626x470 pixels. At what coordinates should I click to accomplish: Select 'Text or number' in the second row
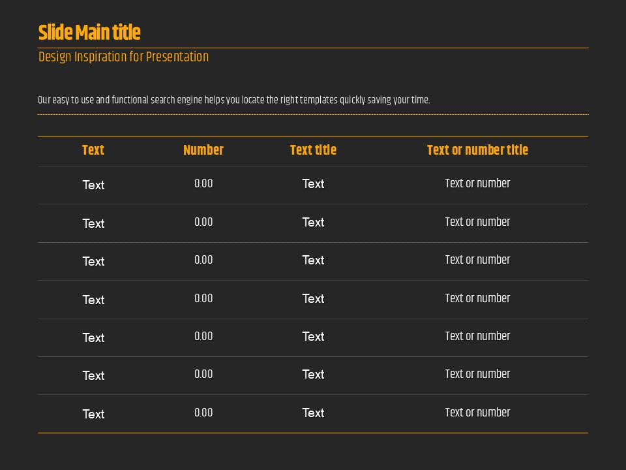[477, 222]
